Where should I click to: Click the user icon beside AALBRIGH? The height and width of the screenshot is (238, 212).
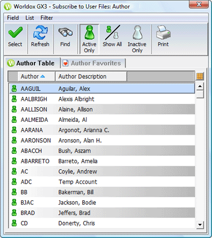click(x=14, y=99)
